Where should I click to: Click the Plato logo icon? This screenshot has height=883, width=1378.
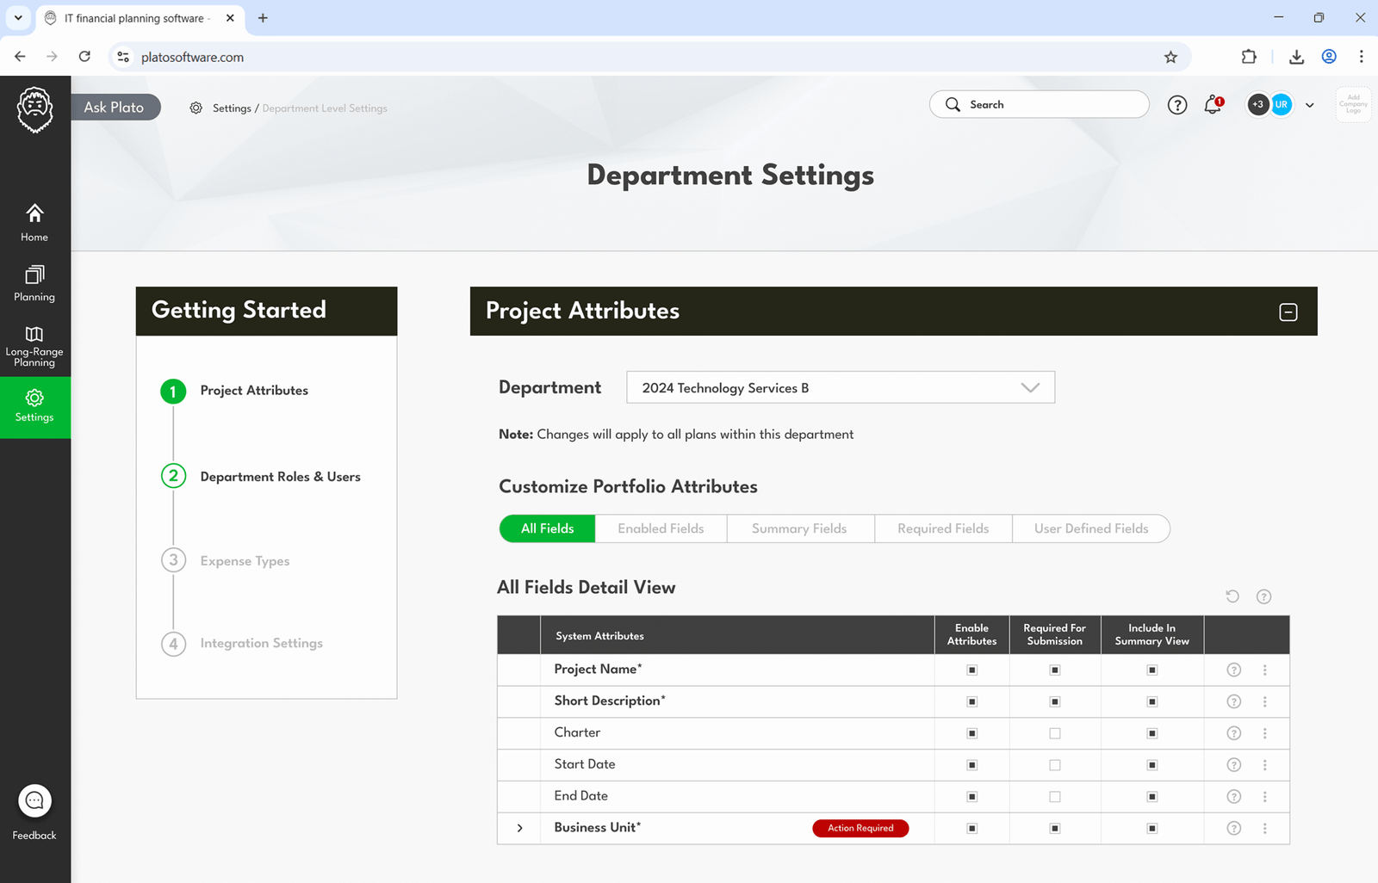34,109
